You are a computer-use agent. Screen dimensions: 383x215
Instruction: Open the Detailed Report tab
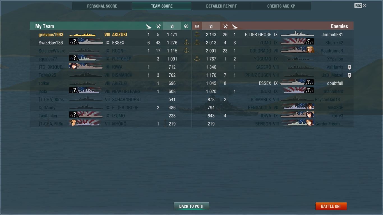pos(221,6)
